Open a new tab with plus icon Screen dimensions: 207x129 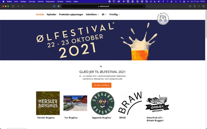pyautogui.click(x=199, y=6)
